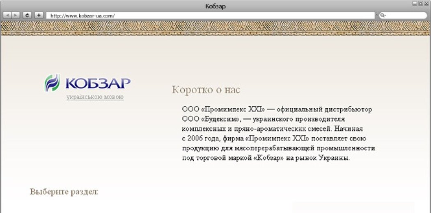Image resolution: width=431 pixels, height=213 pixels.
Task: Close the browser window
Action: click(426, 3)
